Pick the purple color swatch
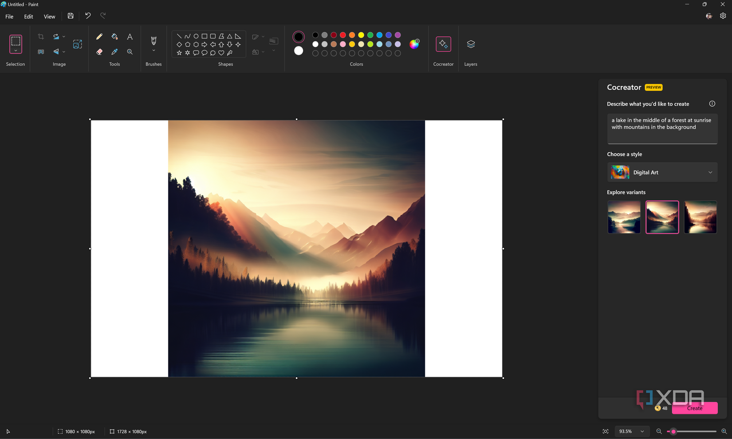 pyautogui.click(x=398, y=35)
